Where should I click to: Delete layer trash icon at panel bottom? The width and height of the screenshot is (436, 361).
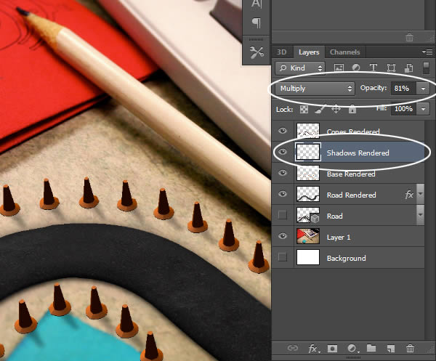410,348
